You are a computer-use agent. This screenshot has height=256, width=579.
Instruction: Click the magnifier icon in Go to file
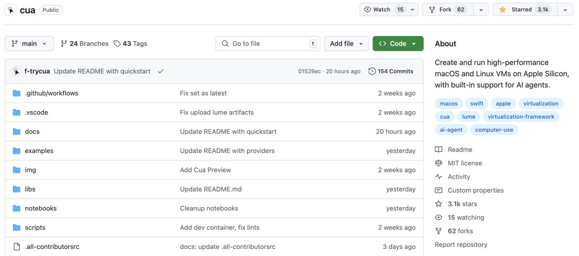point(225,43)
